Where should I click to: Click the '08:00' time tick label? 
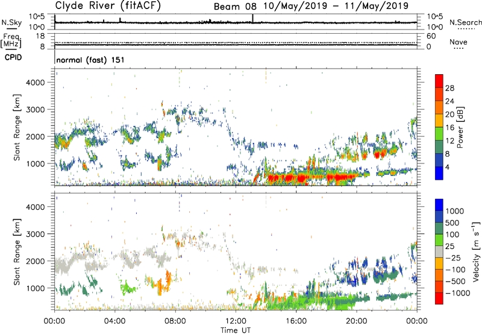click(175, 321)
